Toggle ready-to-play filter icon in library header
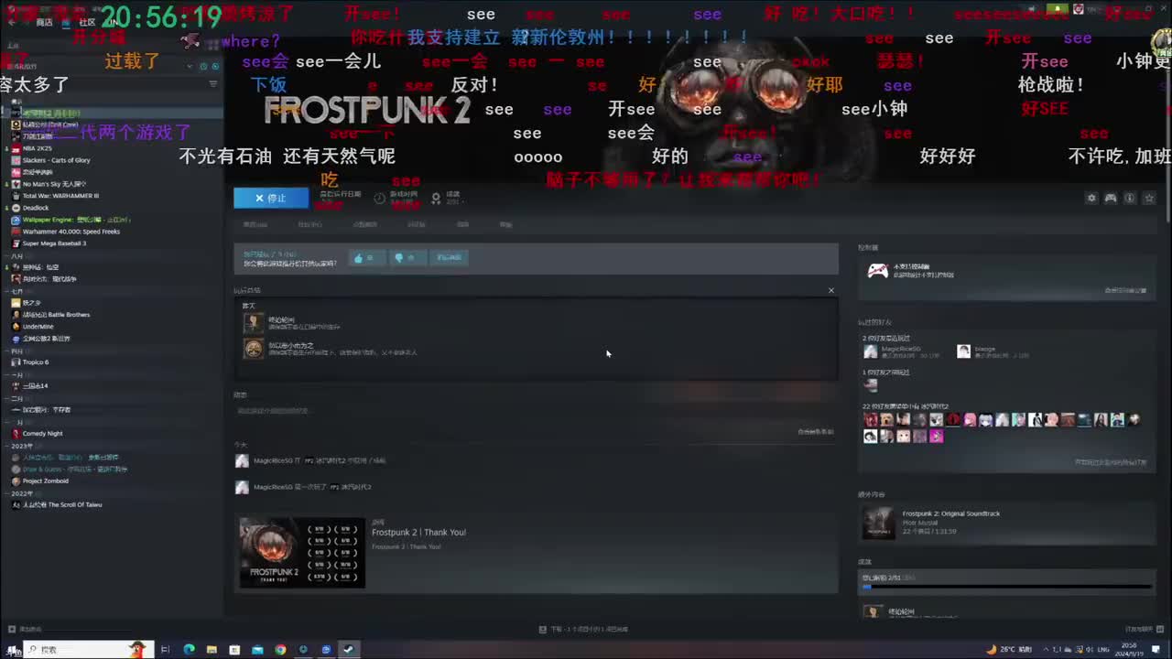 pos(216,66)
